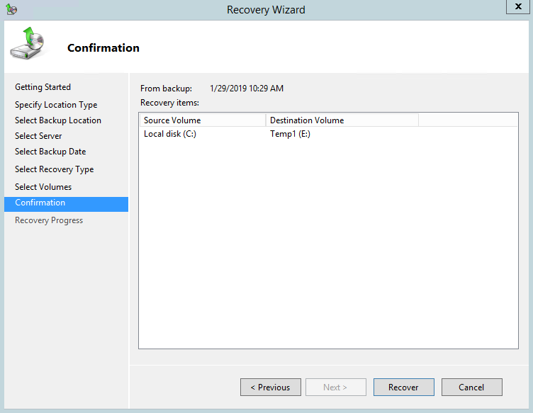Open the Specify Location Type step
Image resolution: width=533 pixels, height=413 pixels.
pos(56,105)
